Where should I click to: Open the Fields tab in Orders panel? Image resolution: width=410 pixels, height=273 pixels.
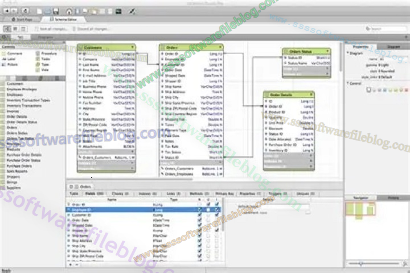coord(94,193)
